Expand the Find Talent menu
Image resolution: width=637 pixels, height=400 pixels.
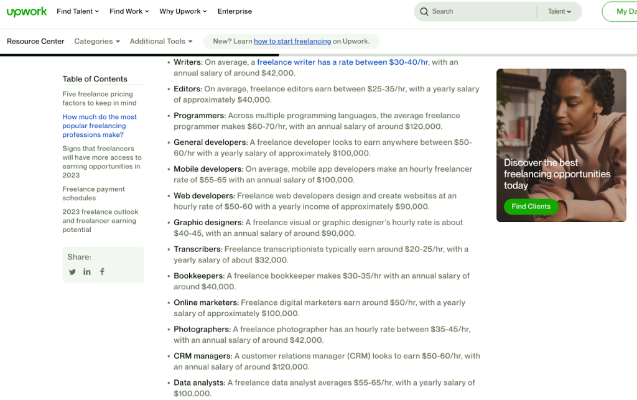[78, 12]
